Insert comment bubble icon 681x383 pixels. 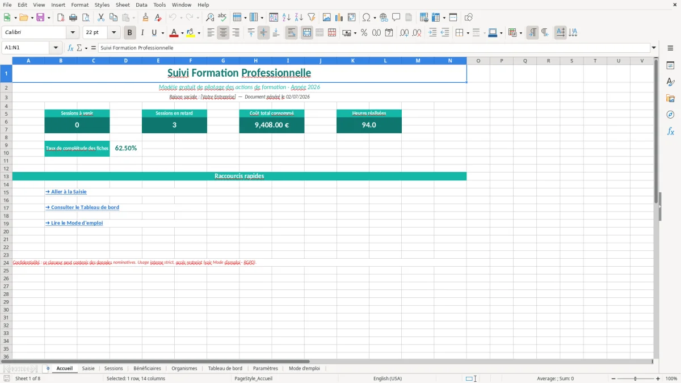(x=396, y=18)
